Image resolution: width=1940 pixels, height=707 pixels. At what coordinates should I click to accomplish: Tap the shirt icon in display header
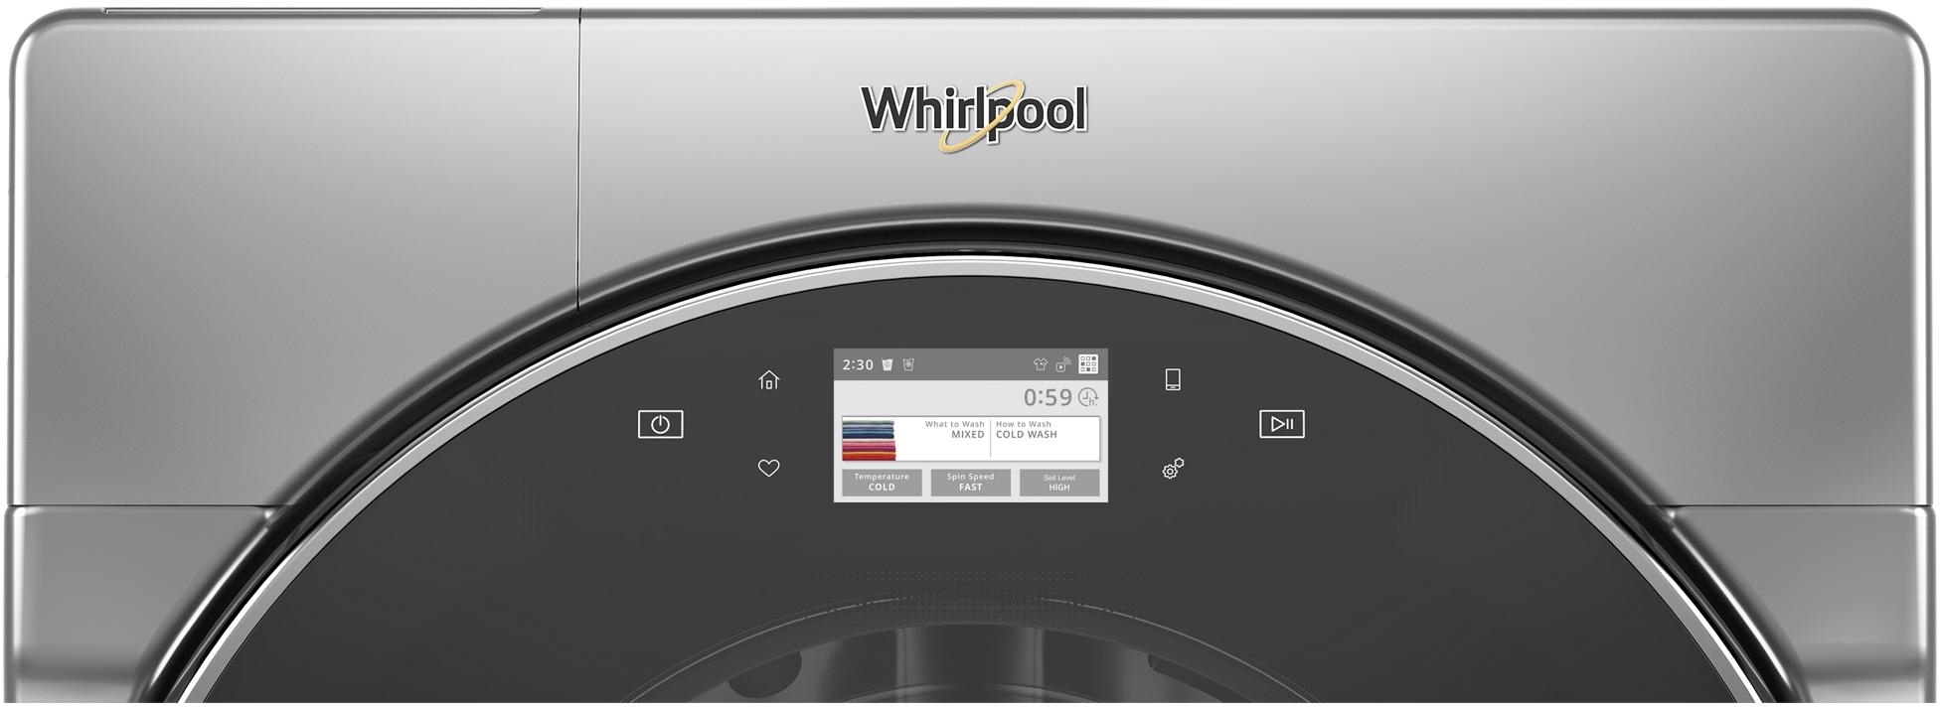[1041, 364]
